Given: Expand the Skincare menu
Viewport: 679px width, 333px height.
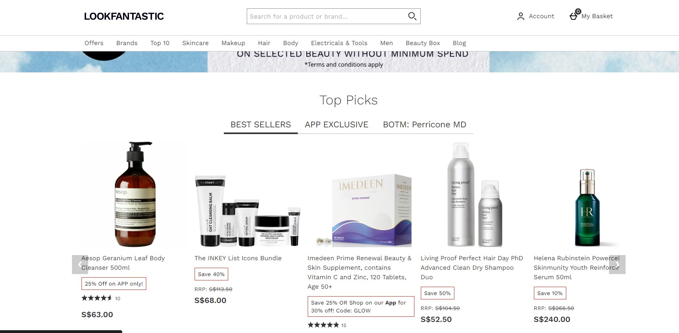Looking at the screenshot, I should (195, 43).
